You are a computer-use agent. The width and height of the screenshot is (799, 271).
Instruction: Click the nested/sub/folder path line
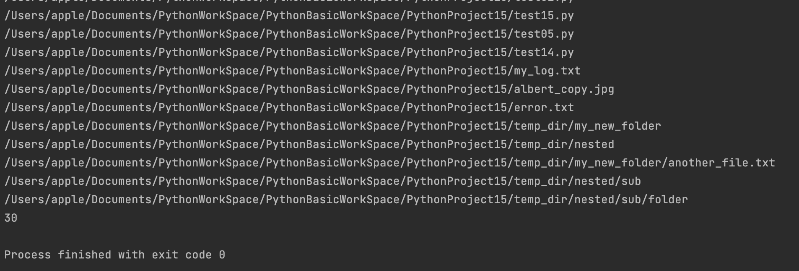click(x=346, y=199)
